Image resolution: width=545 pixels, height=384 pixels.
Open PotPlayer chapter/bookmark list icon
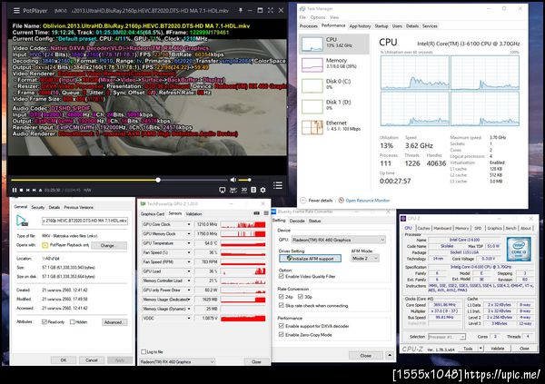pos(253,190)
